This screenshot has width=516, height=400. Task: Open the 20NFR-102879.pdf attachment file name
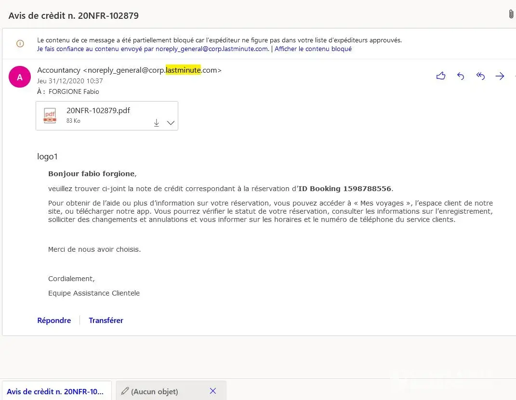(98, 110)
